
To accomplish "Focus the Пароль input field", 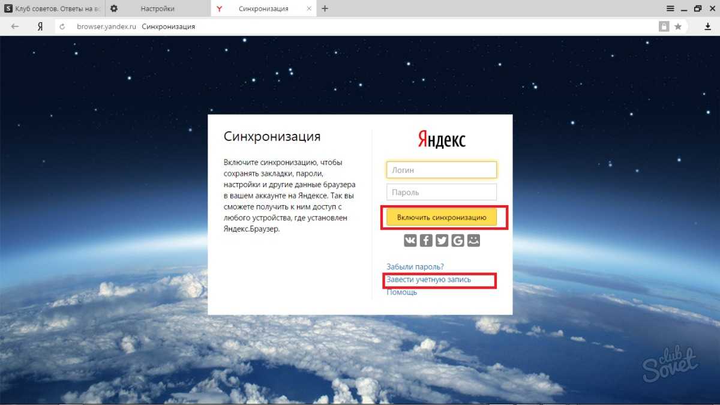I will coord(442,193).
